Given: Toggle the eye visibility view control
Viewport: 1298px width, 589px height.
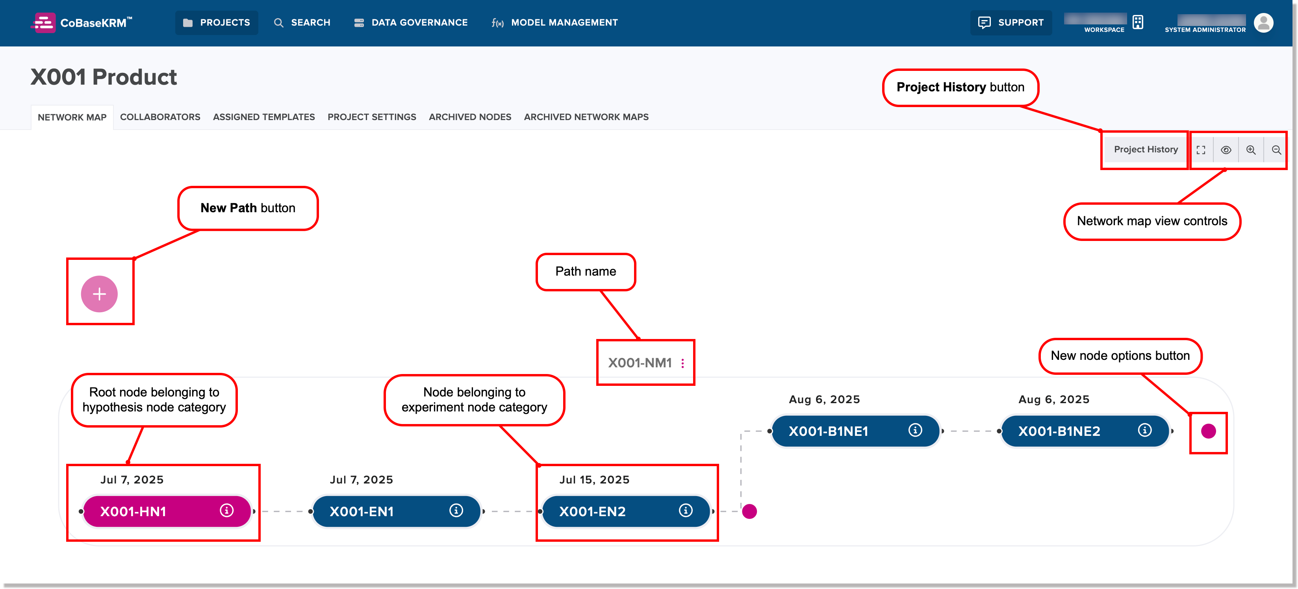Looking at the screenshot, I should tap(1226, 150).
